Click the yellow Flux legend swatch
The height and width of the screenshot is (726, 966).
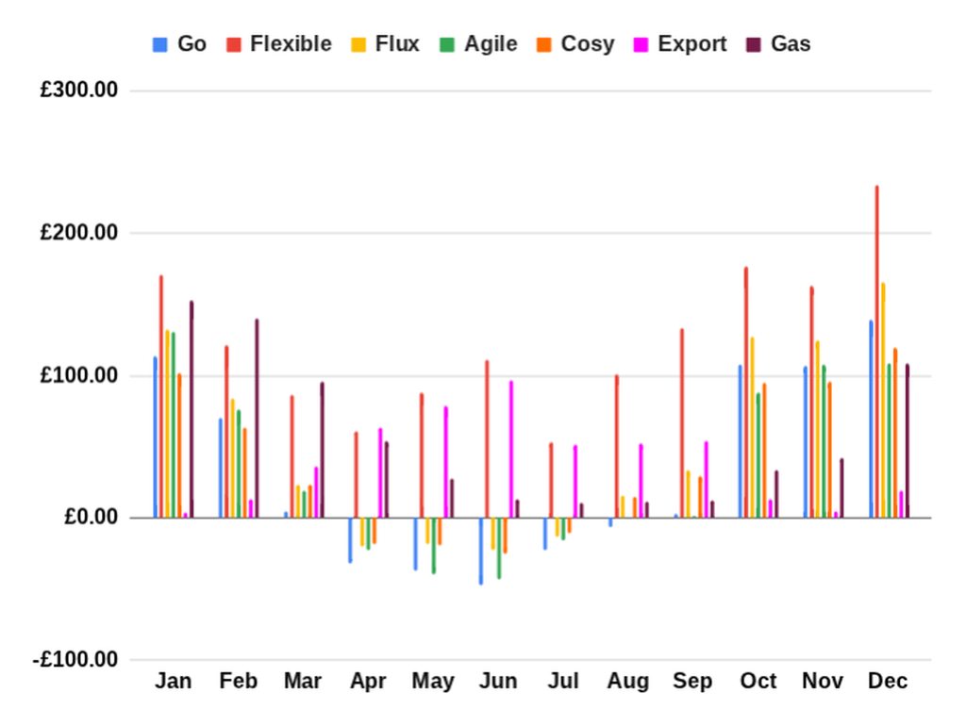pyautogui.click(x=358, y=44)
